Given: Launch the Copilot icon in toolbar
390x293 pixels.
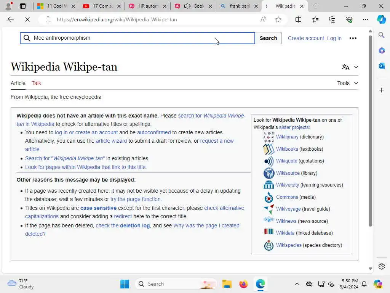Looking at the screenshot, I should [381, 19].
